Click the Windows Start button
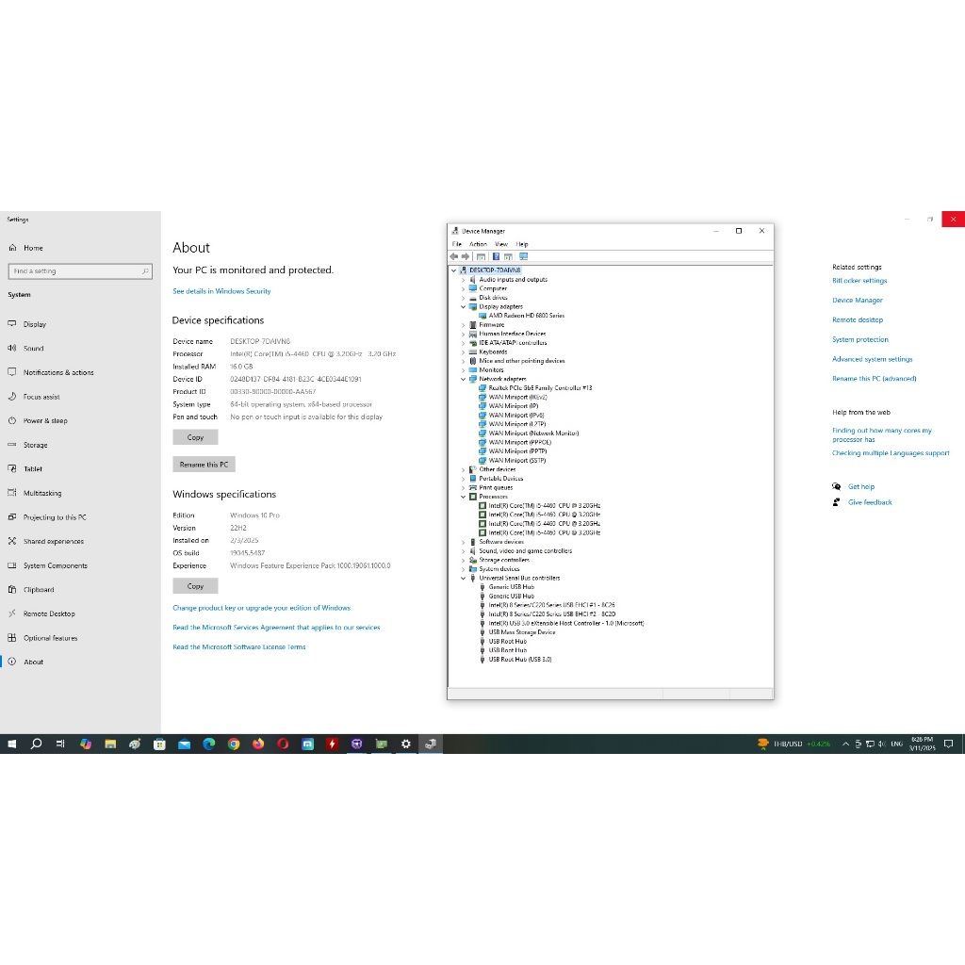Screen dimensions: 965x965 [x=12, y=744]
